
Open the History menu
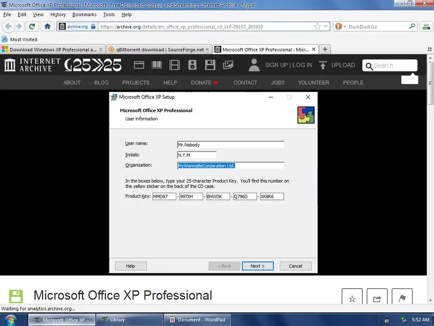click(58, 14)
